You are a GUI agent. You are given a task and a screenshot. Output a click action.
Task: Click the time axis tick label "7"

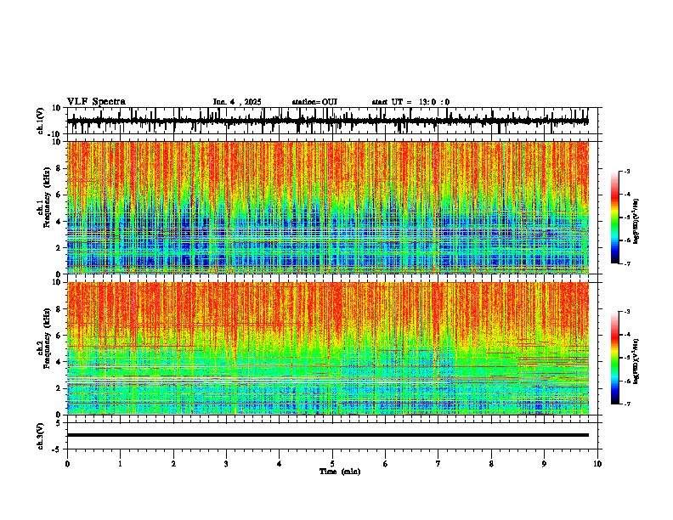(x=438, y=464)
